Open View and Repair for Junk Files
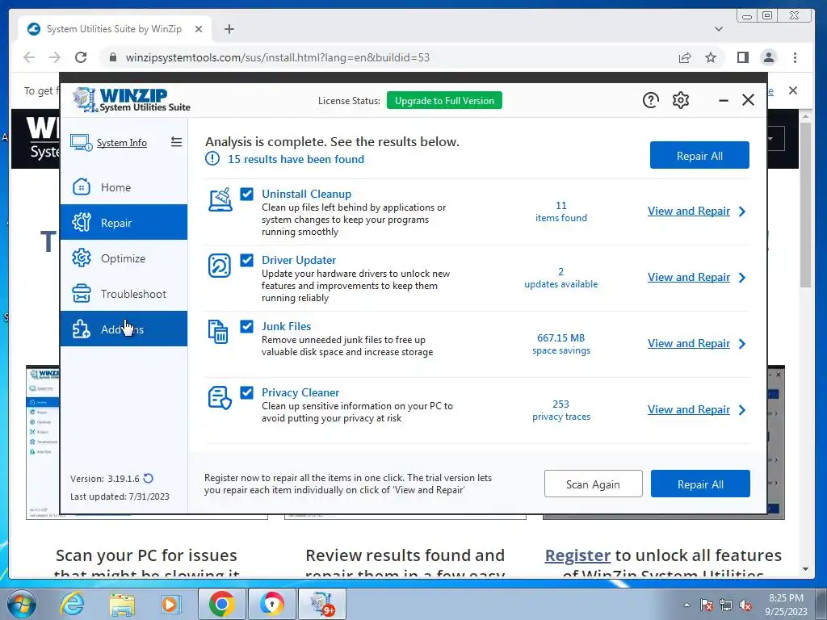This screenshot has height=620, width=827. point(689,343)
